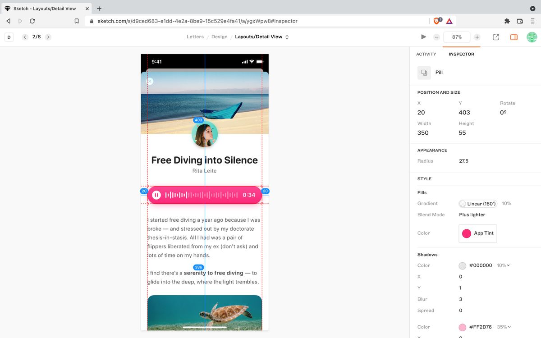
Task: Reload the page in the browser
Action: tap(32, 21)
